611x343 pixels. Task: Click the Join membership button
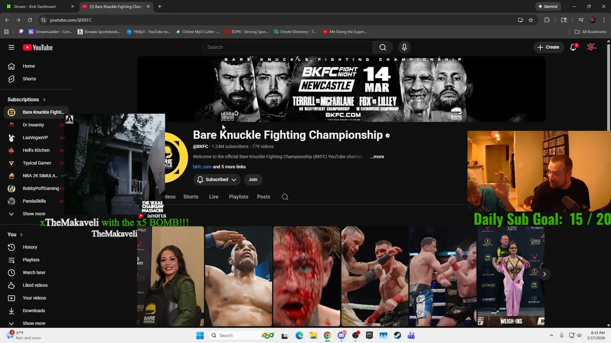253,180
